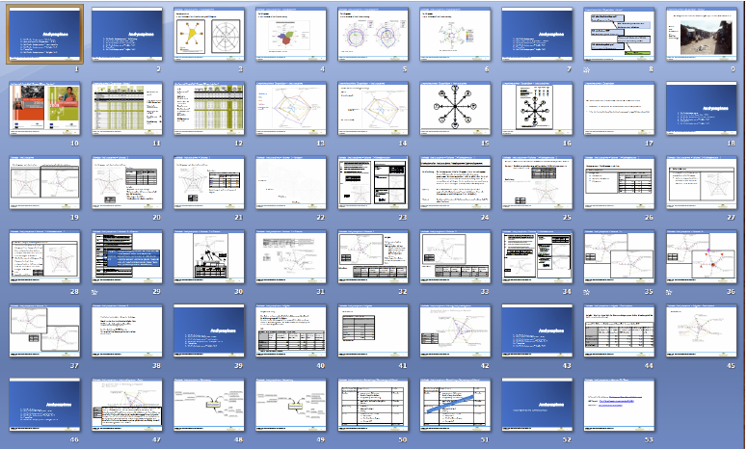Select slide 1 thumbnail with gold border

[44, 35]
